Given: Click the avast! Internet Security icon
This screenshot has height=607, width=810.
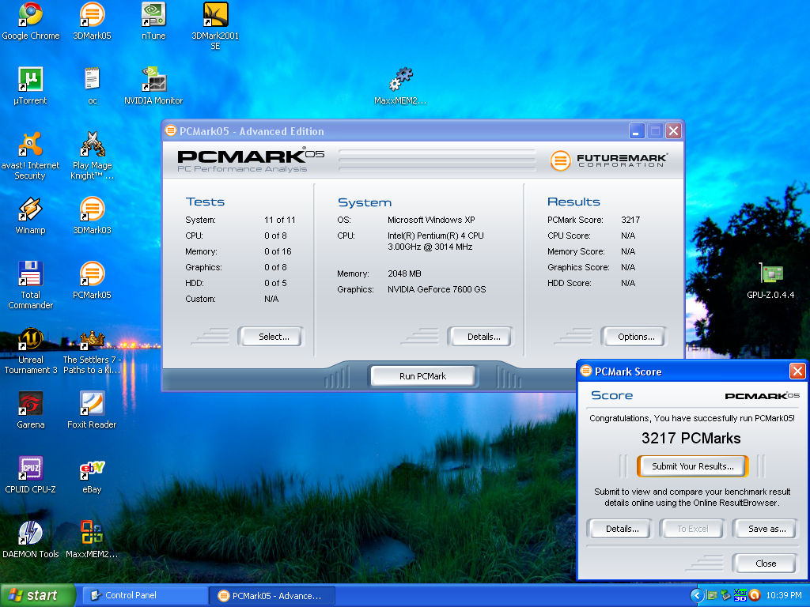Looking at the screenshot, I should 30,156.
